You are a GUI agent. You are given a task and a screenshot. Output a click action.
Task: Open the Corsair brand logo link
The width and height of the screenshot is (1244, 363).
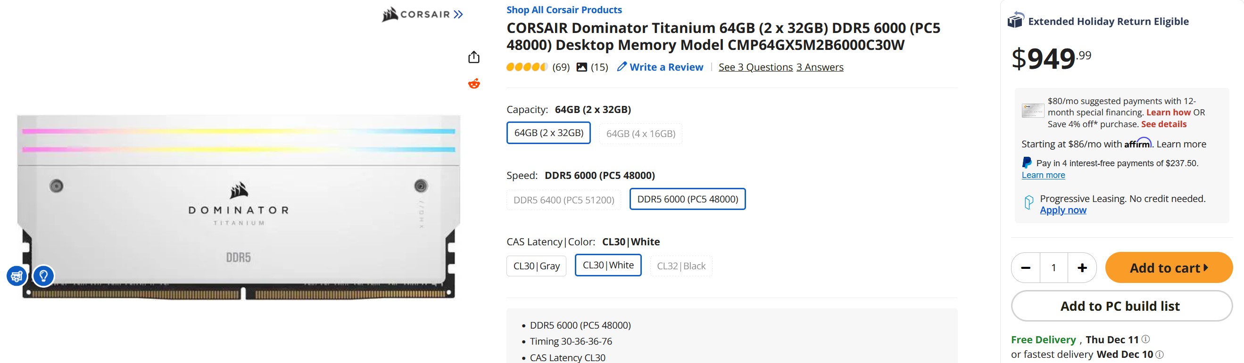point(422,15)
